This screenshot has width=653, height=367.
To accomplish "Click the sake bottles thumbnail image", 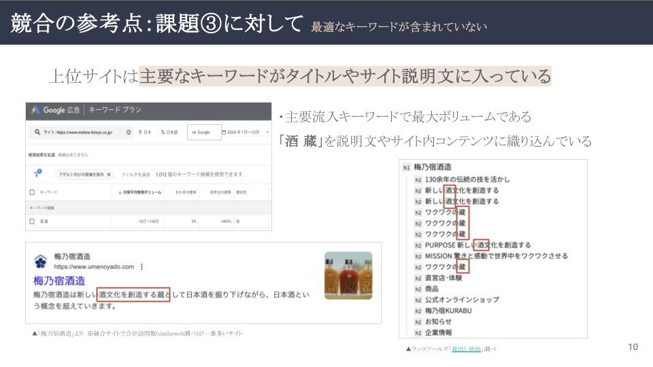I will pyautogui.click(x=348, y=275).
